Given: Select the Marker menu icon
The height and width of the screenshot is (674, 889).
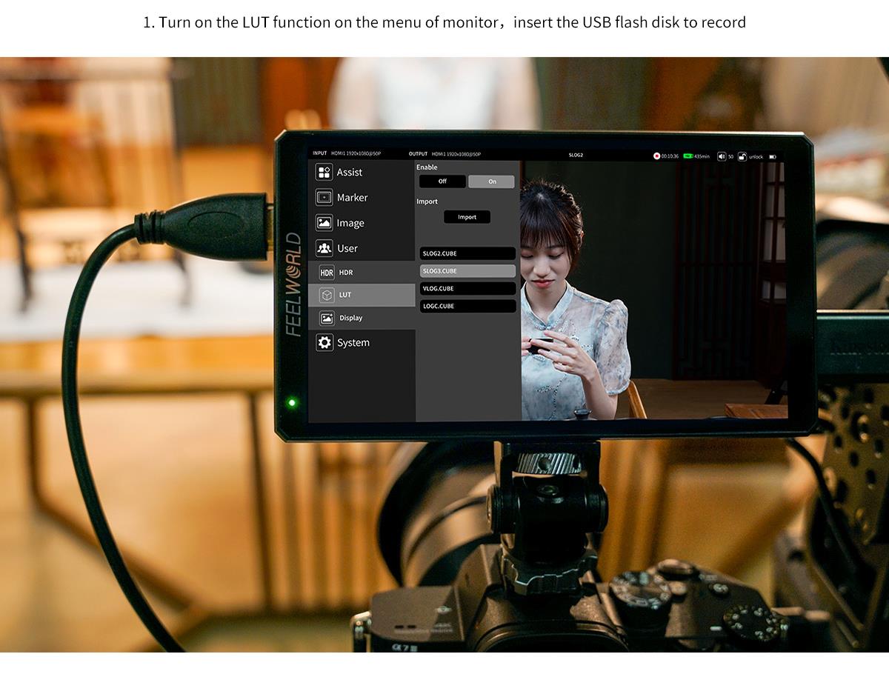Looking at the screenshot, I should pos(324,198).
